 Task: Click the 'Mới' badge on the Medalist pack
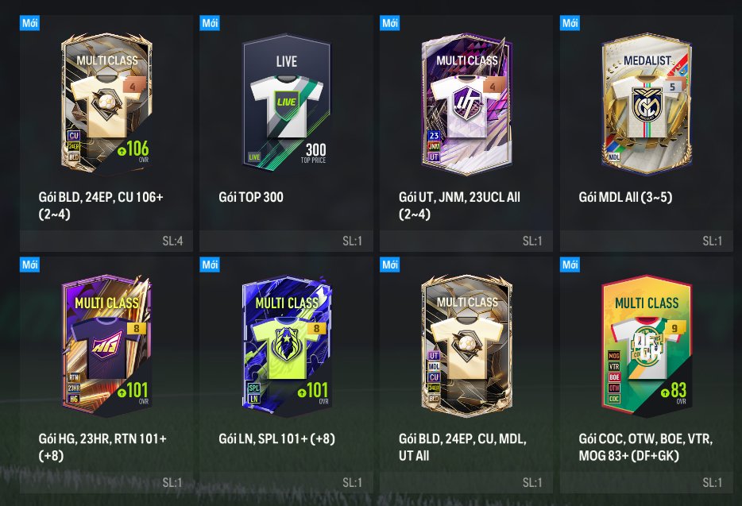pos(570,23)
